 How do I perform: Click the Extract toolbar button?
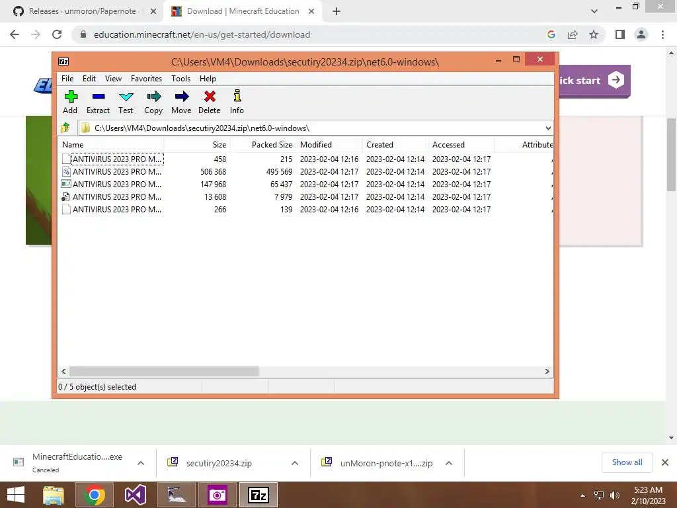click(x=98, y=102)
